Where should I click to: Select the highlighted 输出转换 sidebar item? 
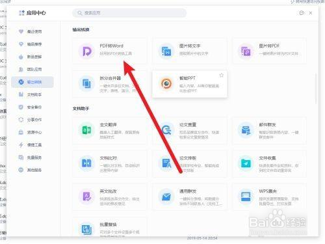coord(32,82)
